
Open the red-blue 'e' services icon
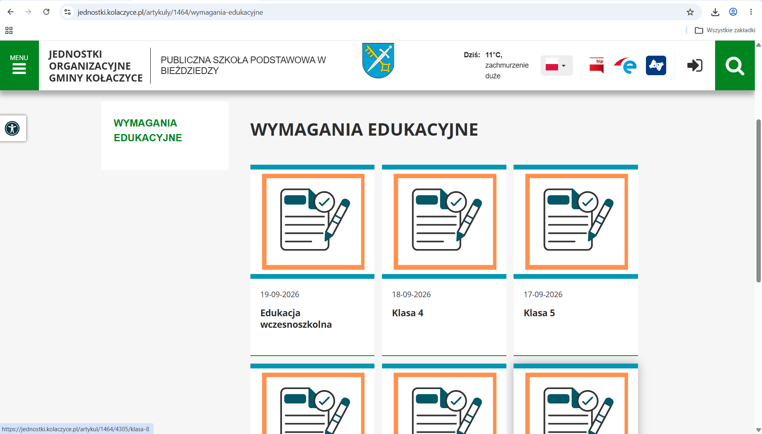(625, 65)
